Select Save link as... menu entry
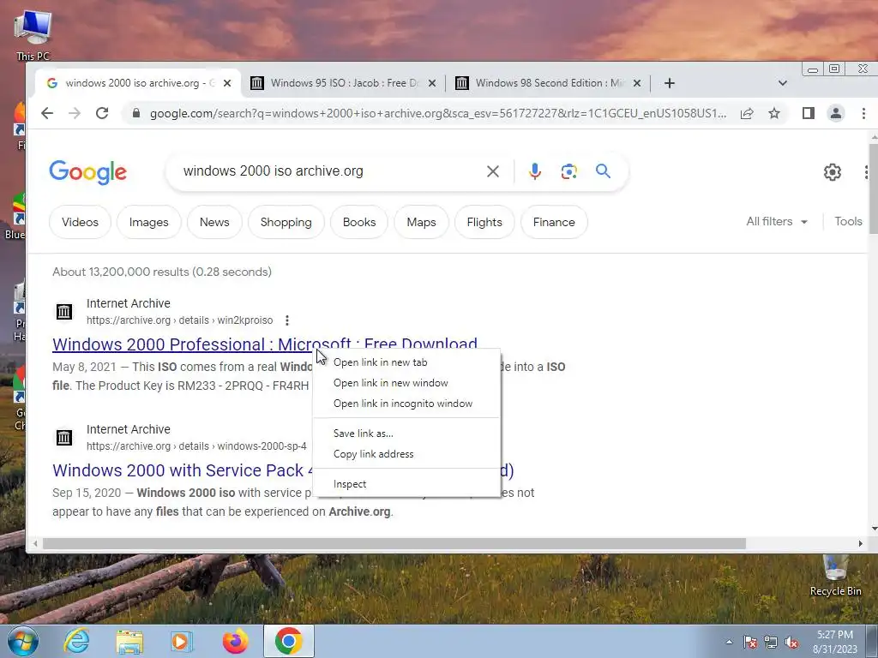 click(406, 434)
